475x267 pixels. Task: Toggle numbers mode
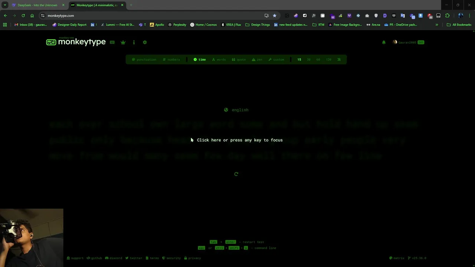(x=171, y=59)
